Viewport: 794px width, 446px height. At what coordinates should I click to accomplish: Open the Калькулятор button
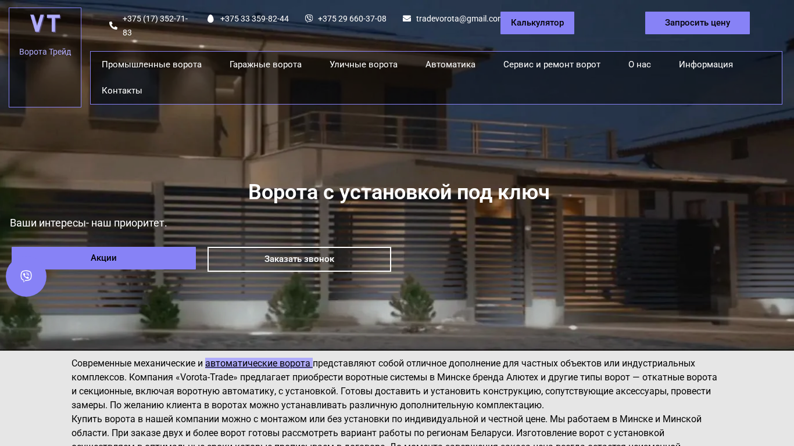point(537,23)
